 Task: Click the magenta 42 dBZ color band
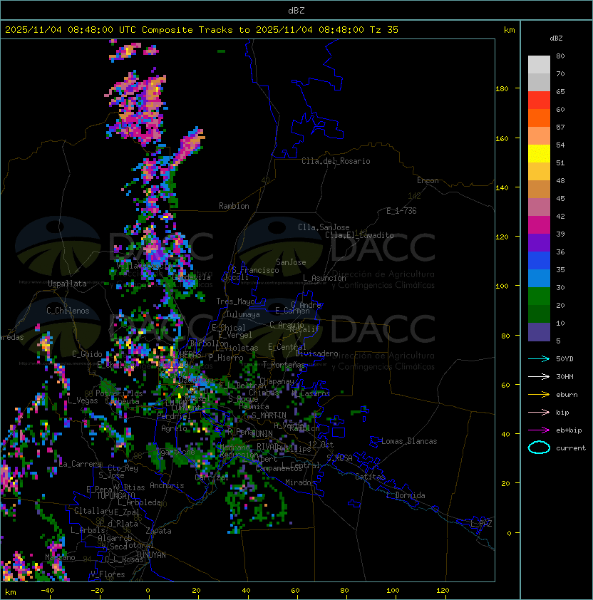[x=539, y=225]
